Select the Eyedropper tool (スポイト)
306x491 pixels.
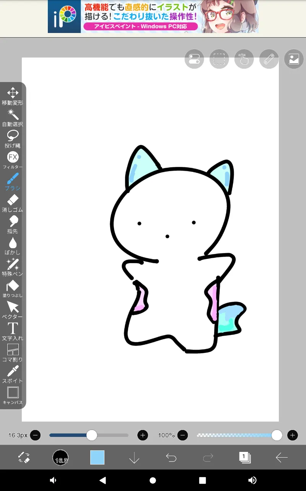(13, 374)
